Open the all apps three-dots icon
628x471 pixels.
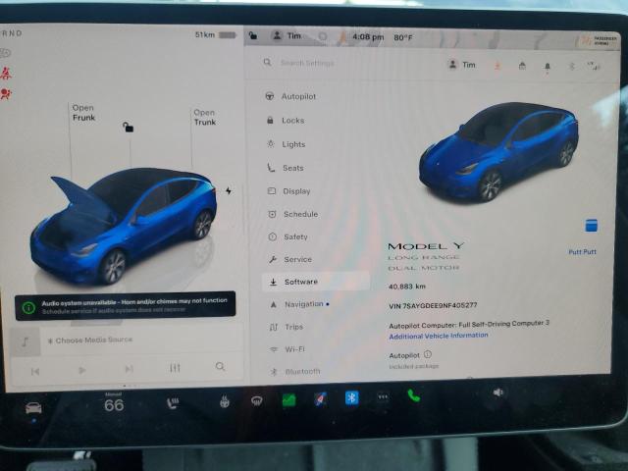pos(383,396)
